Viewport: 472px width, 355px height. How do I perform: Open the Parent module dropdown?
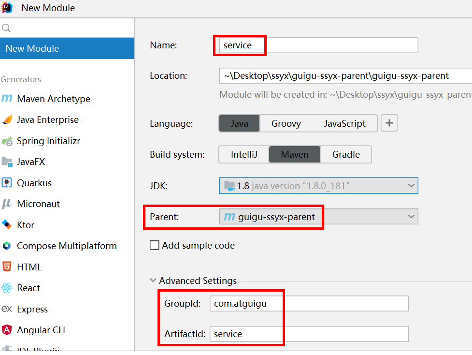411,217
